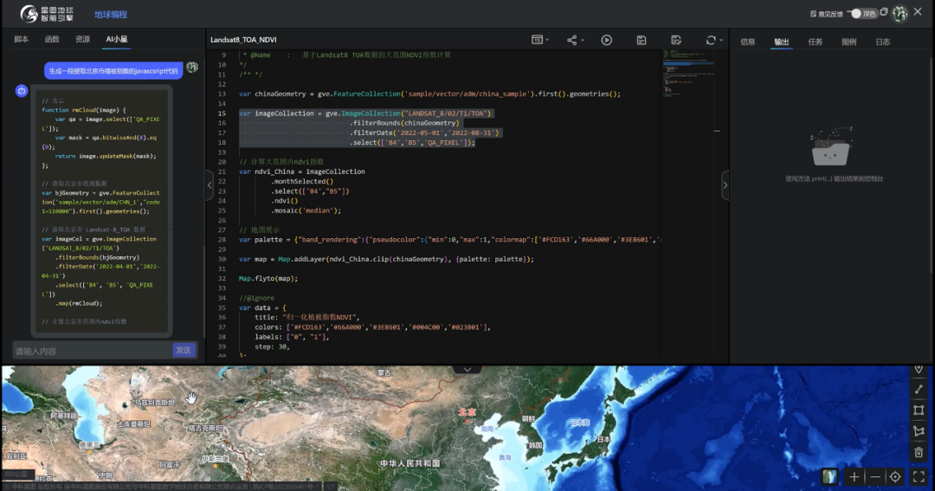Click the 地球编程 header link
The width and height of the screenshot is (935, 491).
111,15
